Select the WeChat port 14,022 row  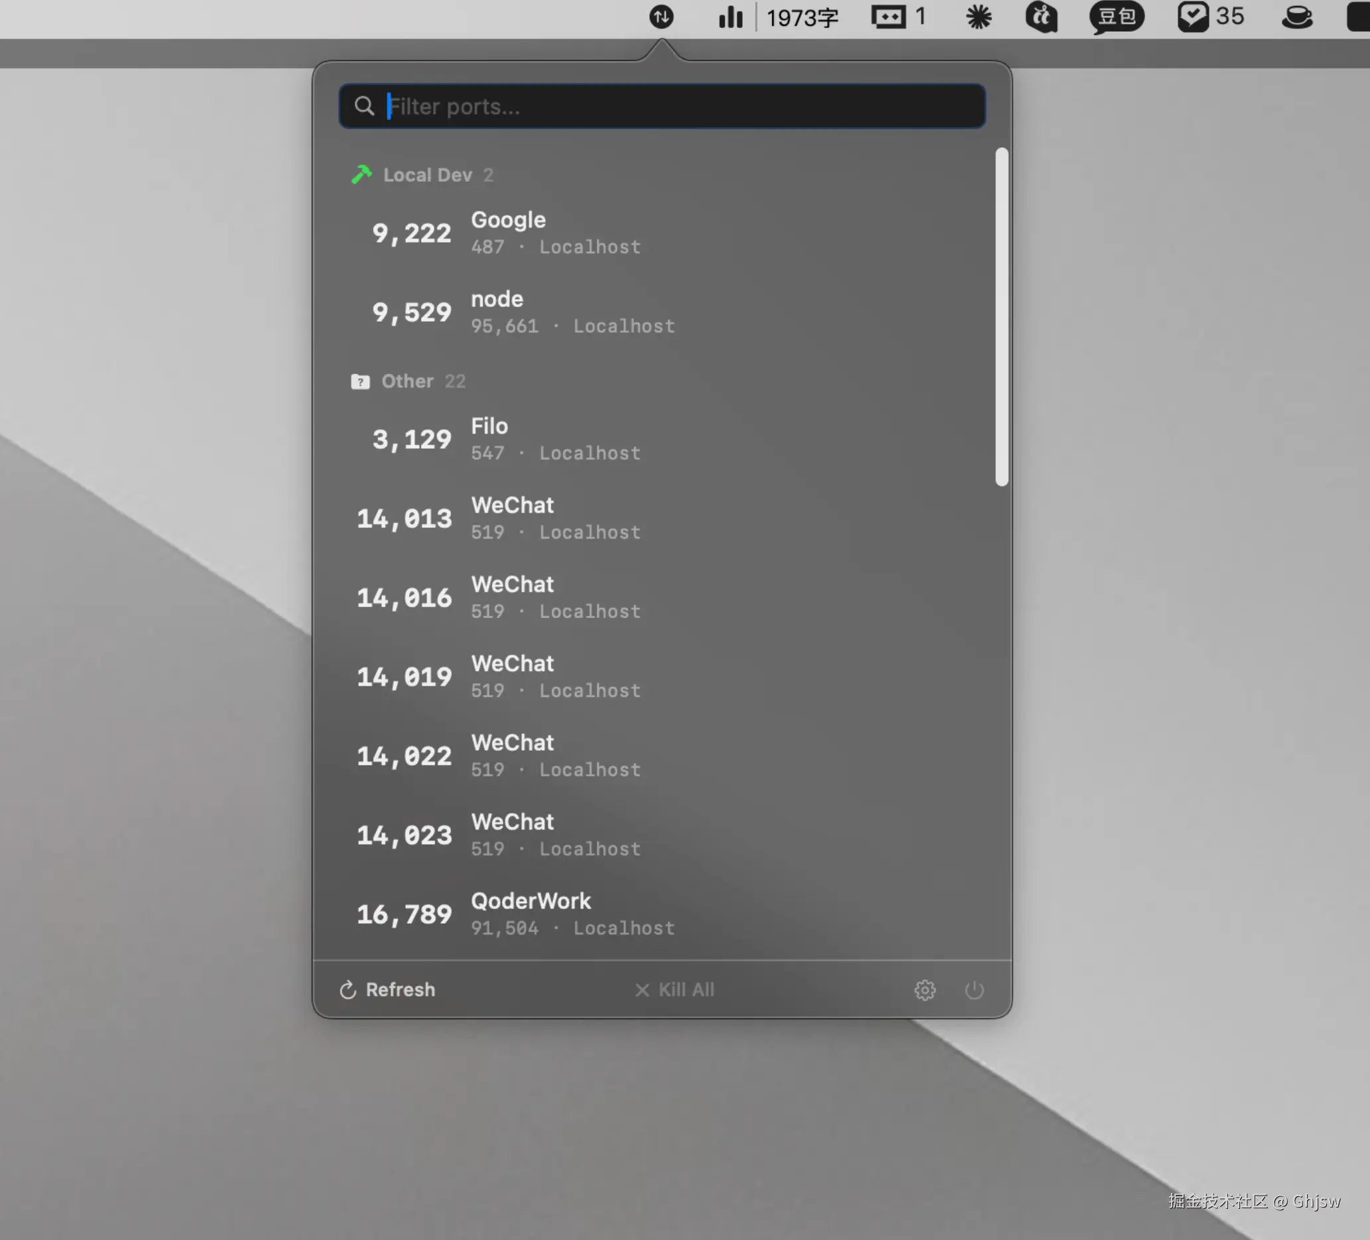[662, 755]
